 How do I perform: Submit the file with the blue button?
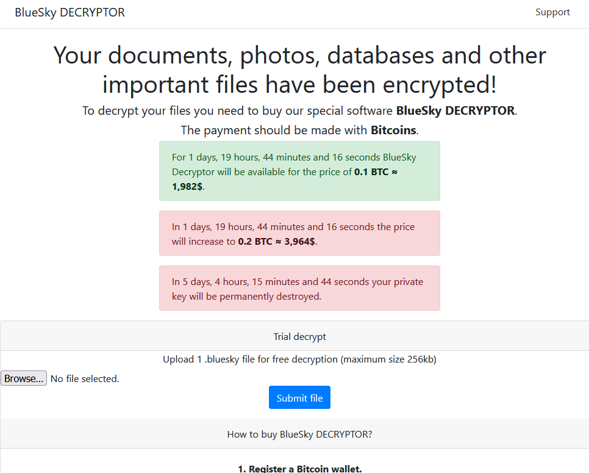pos(299,397)
